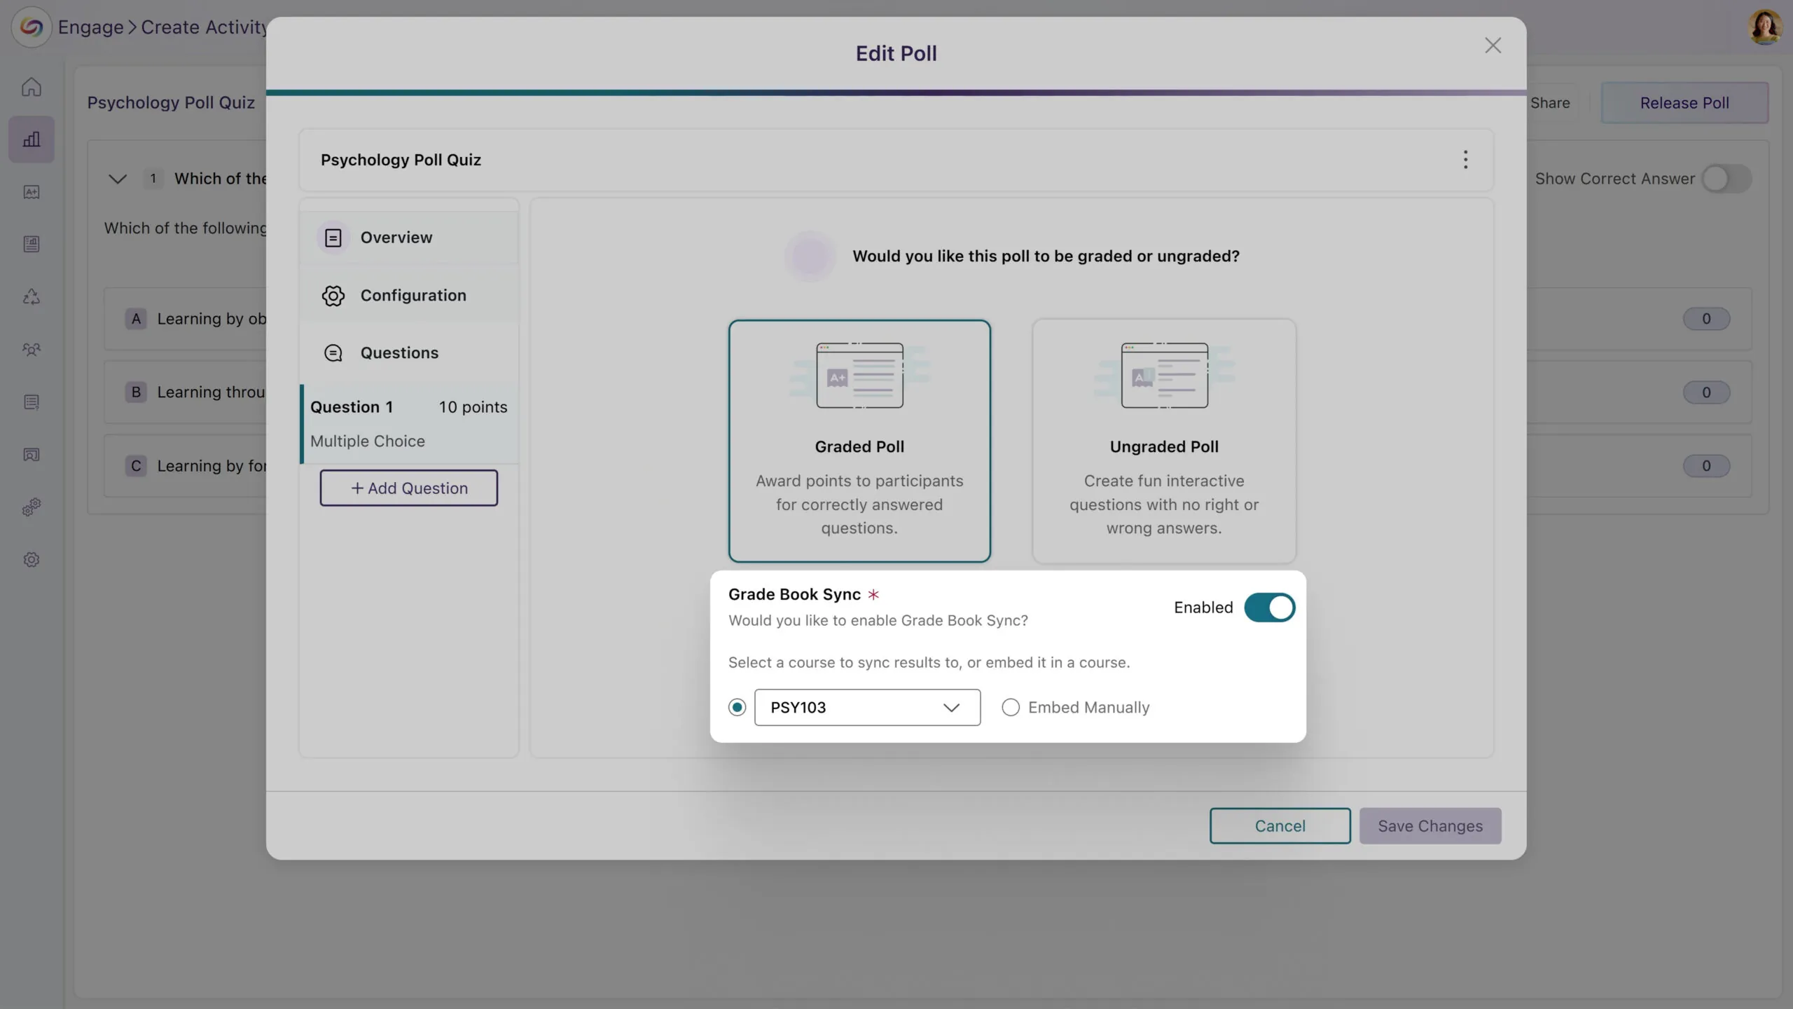Click the Engage app logo
Image resolution: width=1793 pixels, height=1009 pixels.
point(32,27)
